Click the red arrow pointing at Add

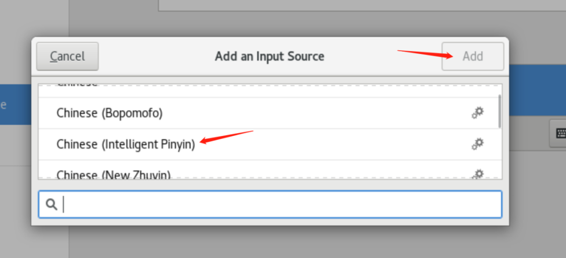click(425, 54)
